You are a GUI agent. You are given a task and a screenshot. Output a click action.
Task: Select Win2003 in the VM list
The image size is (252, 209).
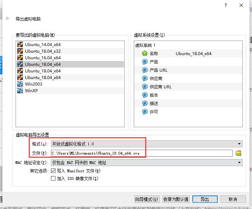[70, 84]
